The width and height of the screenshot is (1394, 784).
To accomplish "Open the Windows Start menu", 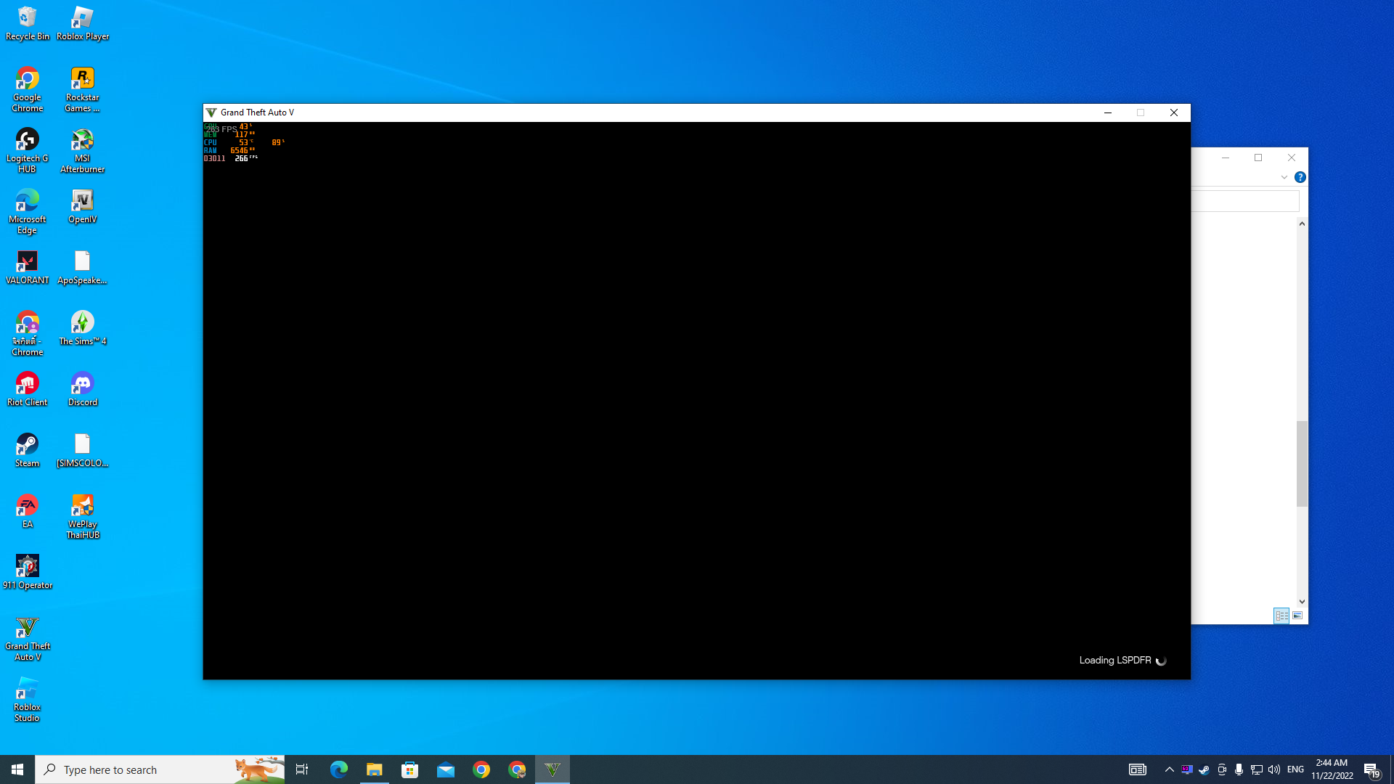I will (x=17, y=769).
